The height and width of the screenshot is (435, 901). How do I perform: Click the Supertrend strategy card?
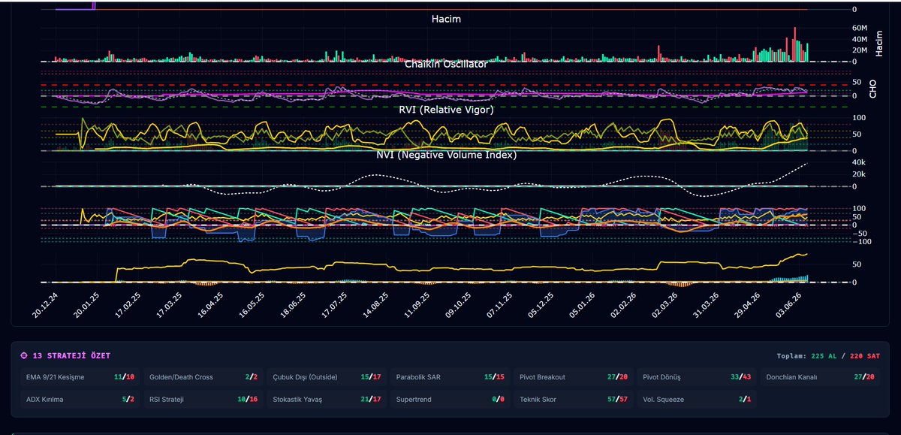450,400
